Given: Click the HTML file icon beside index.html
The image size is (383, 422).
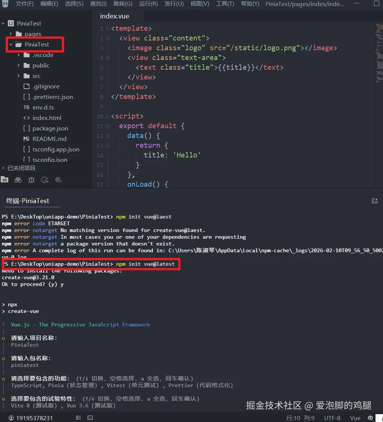Looking at the screenshot, I should click(x=26, y=118).
